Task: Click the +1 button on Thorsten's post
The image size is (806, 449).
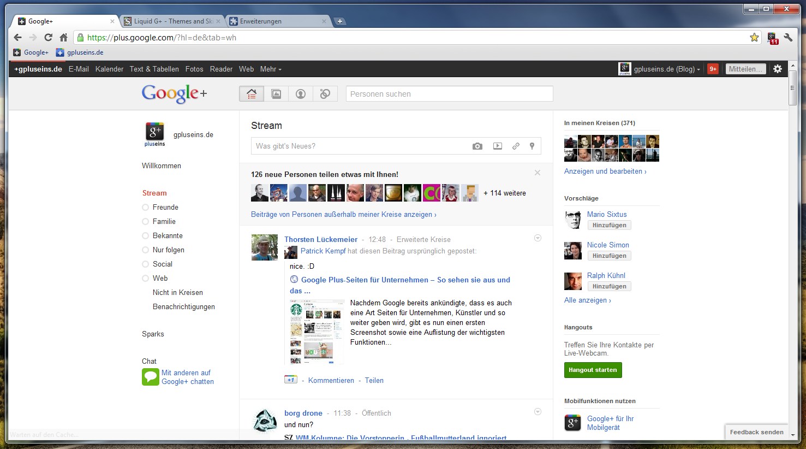Action: (x=291, y=380)
